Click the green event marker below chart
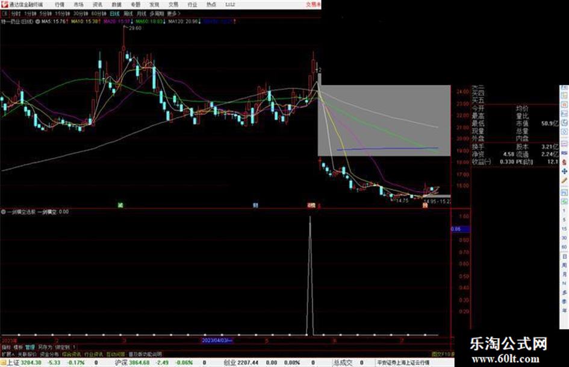 (x=120, y=205)
